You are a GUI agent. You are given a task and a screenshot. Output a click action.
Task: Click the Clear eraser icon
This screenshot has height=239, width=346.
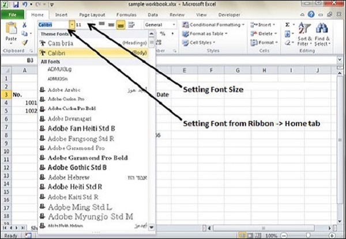click(288, 43)
